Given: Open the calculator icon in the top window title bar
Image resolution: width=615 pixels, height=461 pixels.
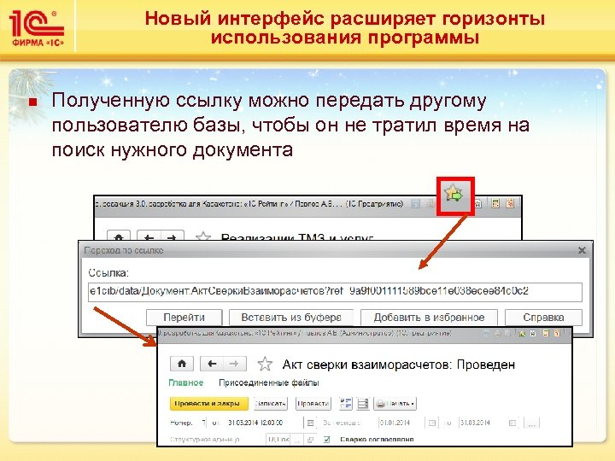Looking at the screenshot, I should [x=495, y=203].
